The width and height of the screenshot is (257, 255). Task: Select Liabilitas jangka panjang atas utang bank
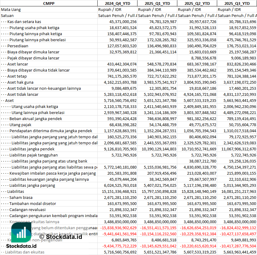[x=49, y=161]
